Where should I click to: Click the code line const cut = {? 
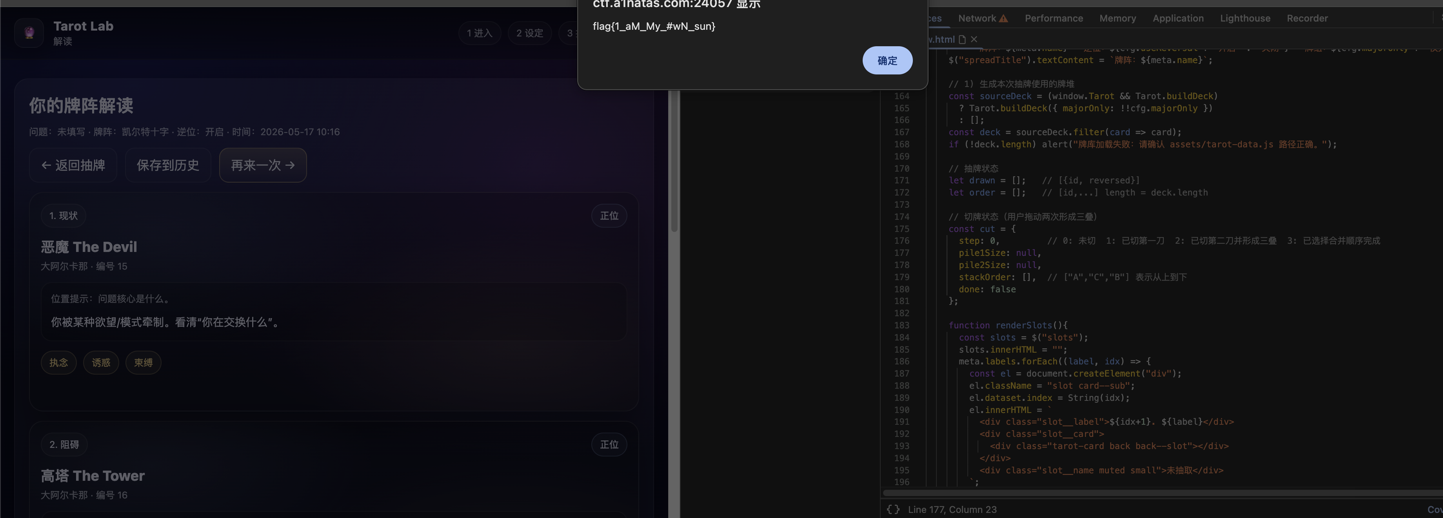[x=982, y=229]
